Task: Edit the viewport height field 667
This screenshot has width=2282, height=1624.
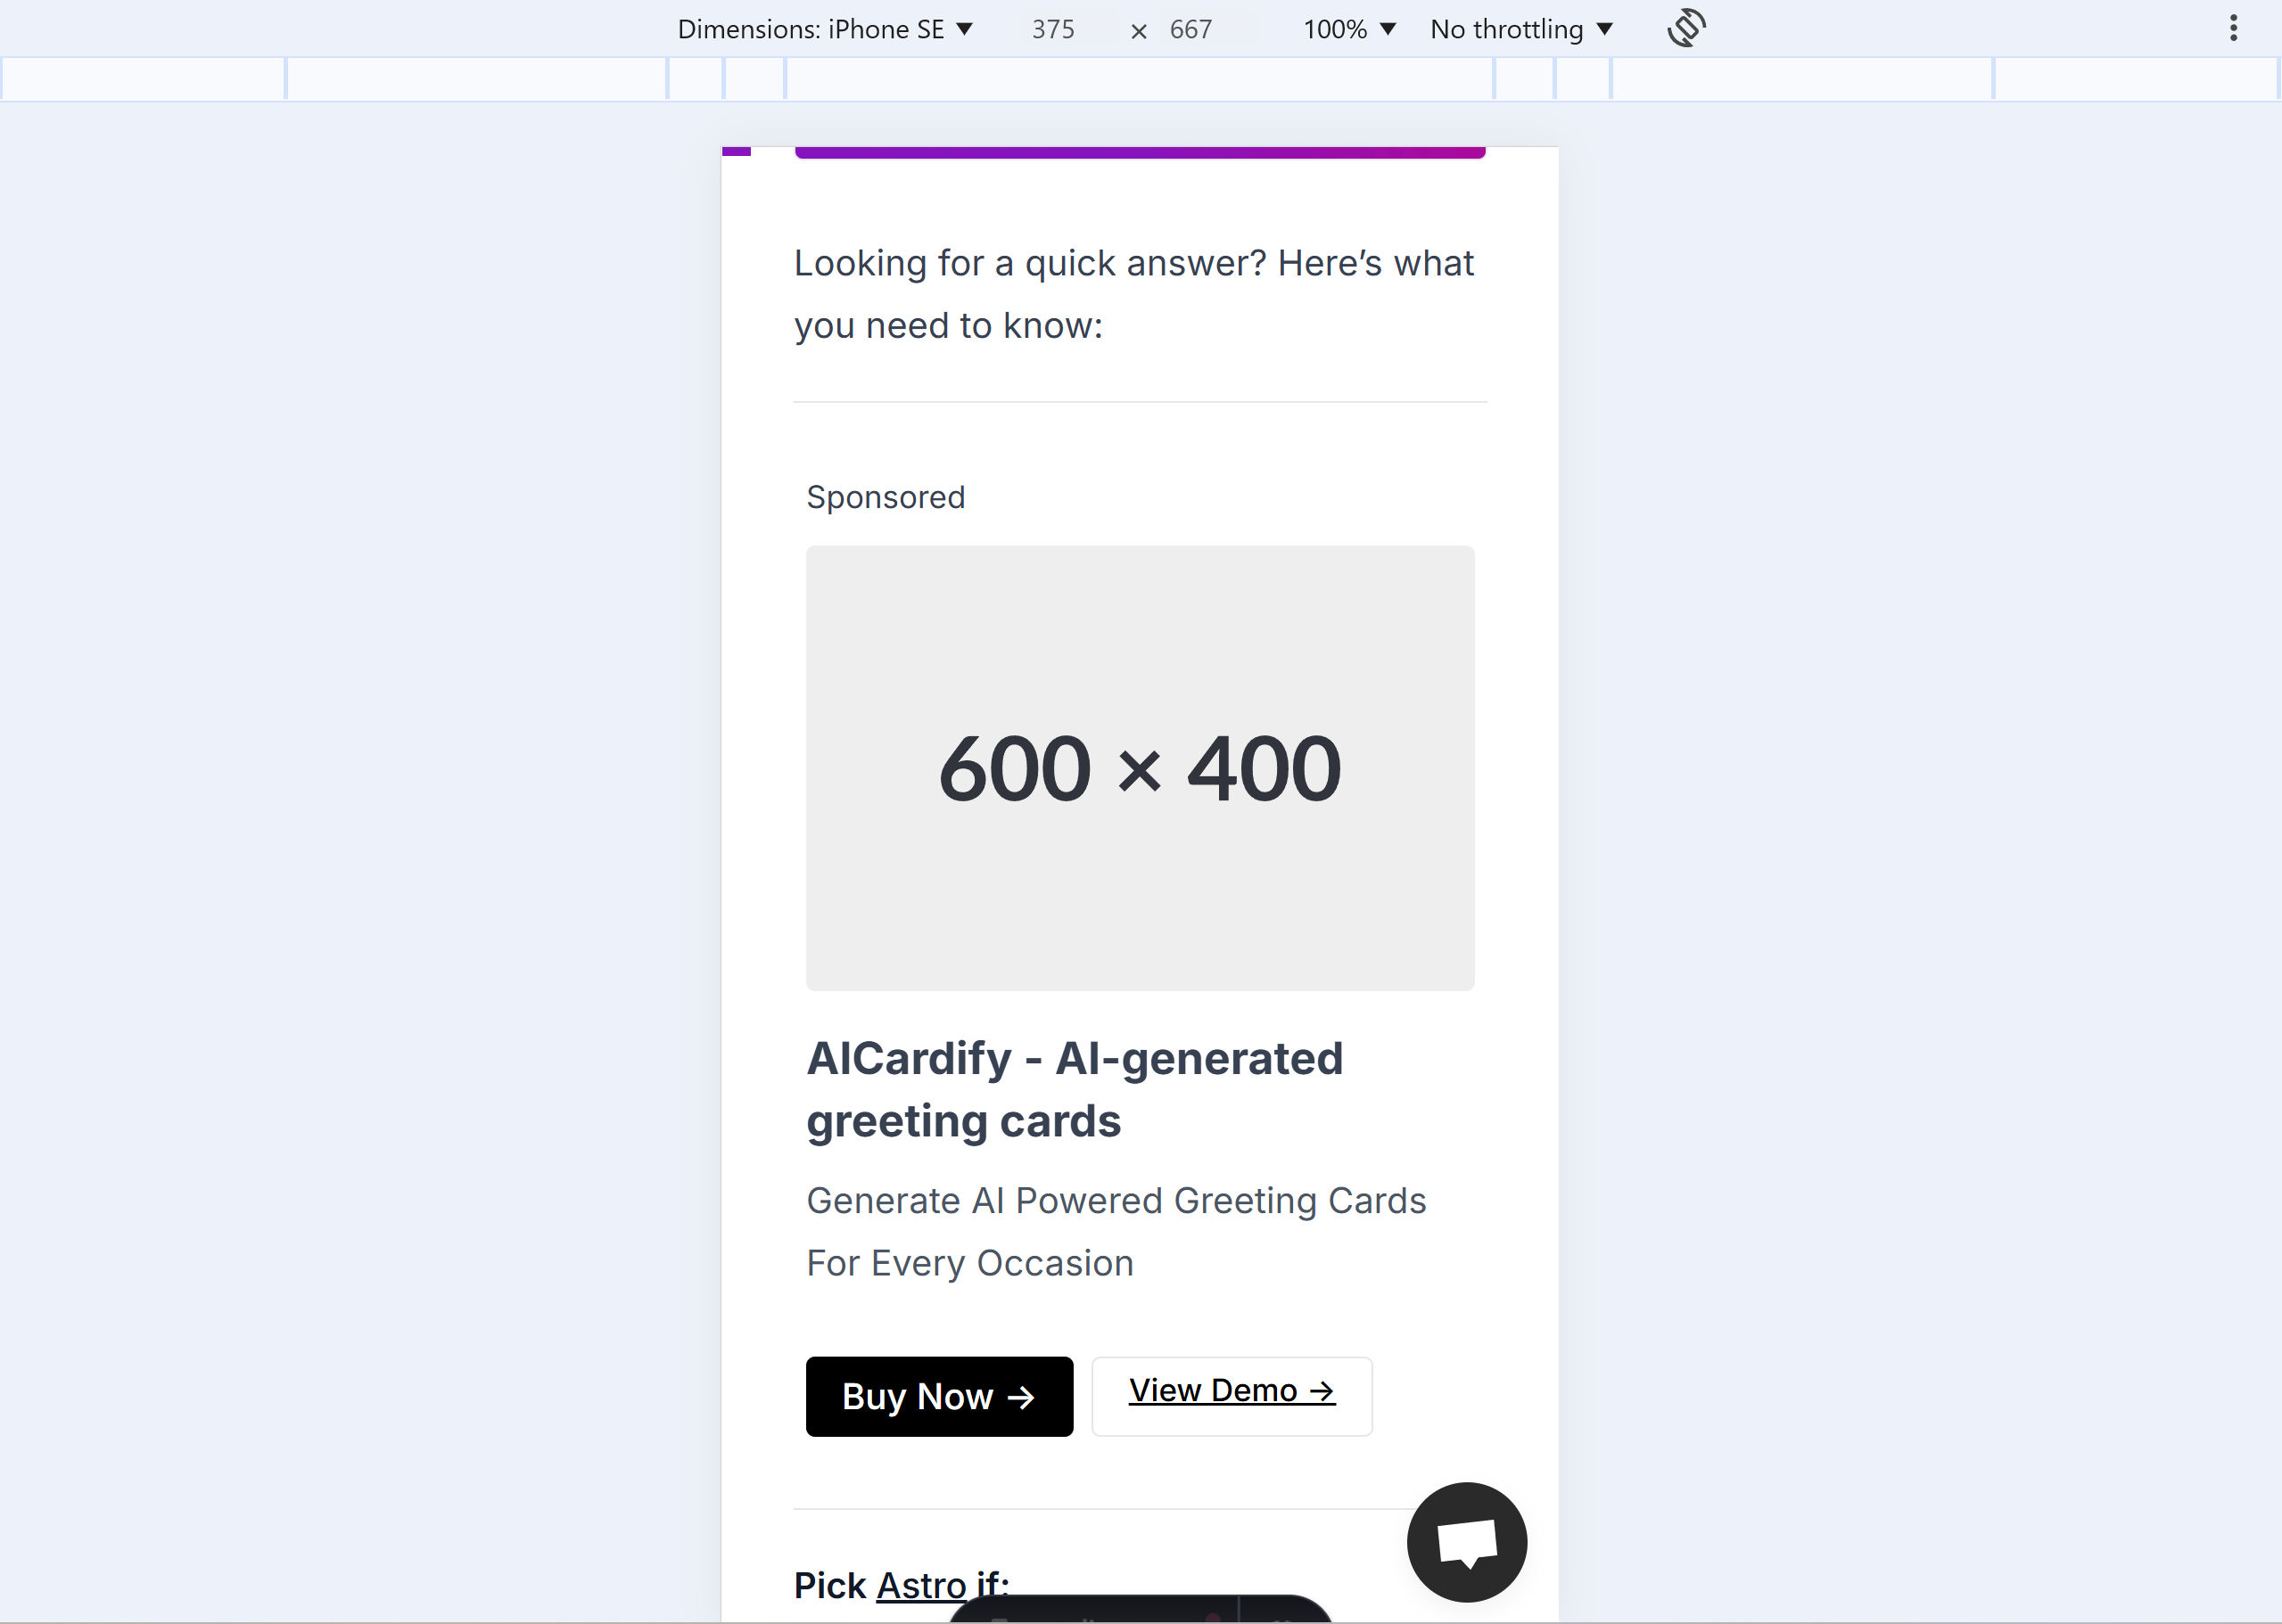Action: 1190,29
